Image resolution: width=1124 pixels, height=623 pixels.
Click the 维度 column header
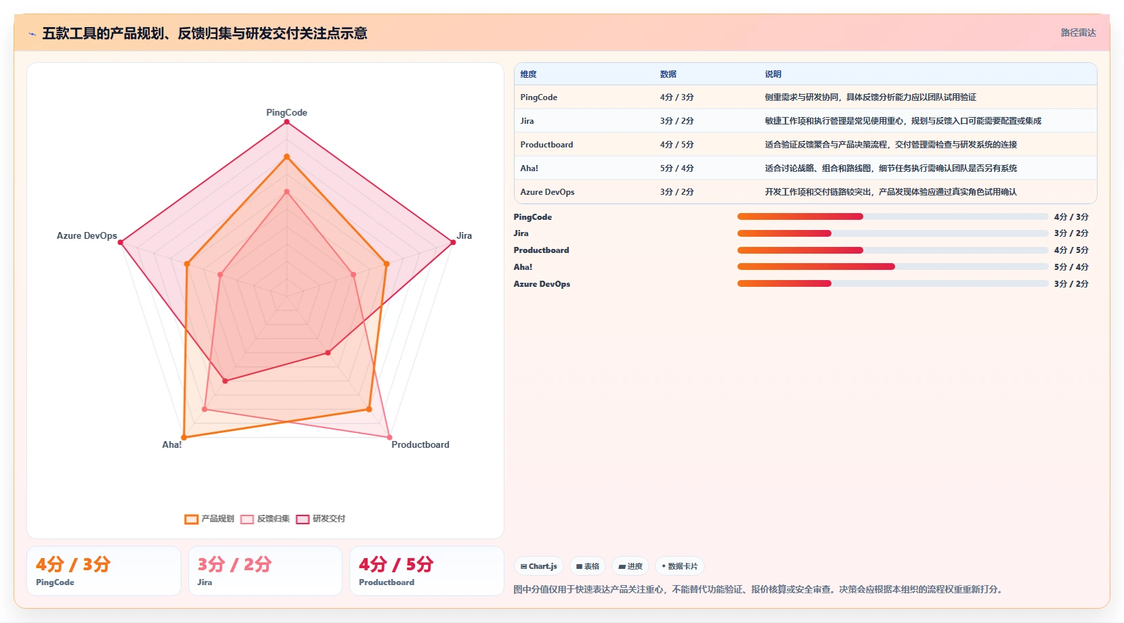pos(528,74)
